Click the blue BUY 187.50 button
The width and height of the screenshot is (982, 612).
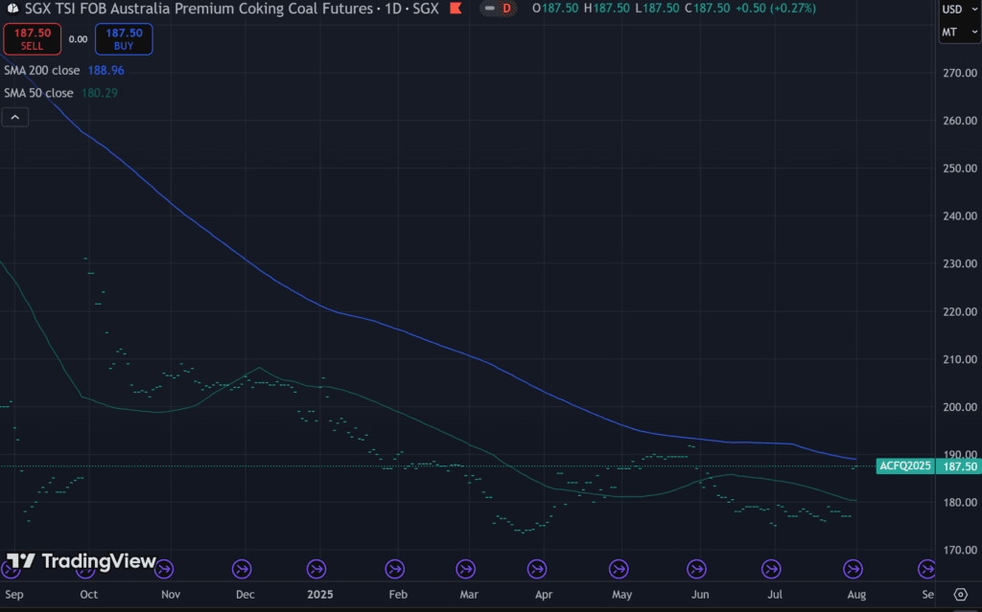click(124, 39)
